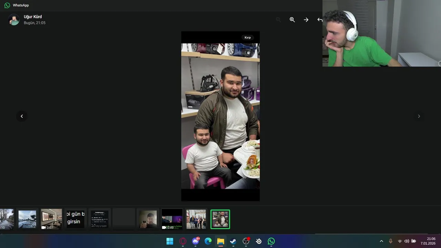Open the 0:49 video thumbnail

click(x=172, y=219)
